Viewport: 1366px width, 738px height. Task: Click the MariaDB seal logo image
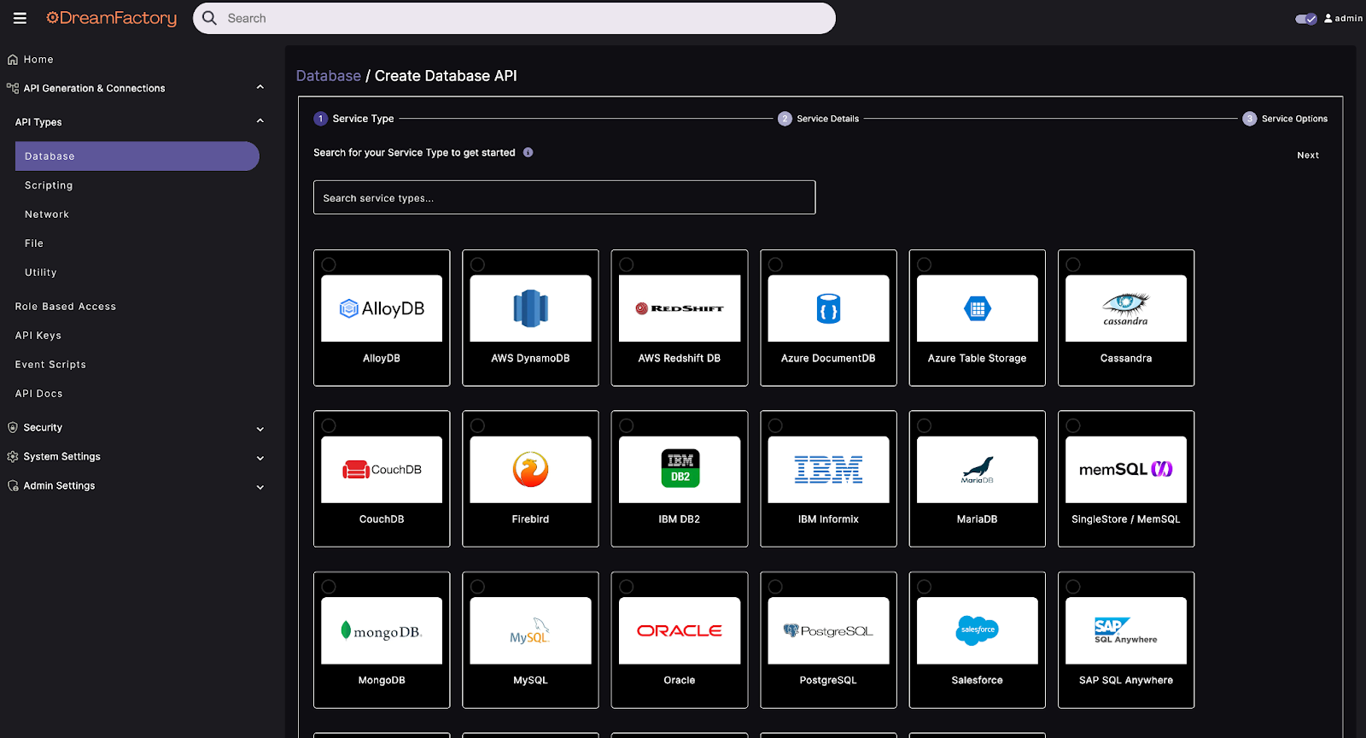[978, 470]
